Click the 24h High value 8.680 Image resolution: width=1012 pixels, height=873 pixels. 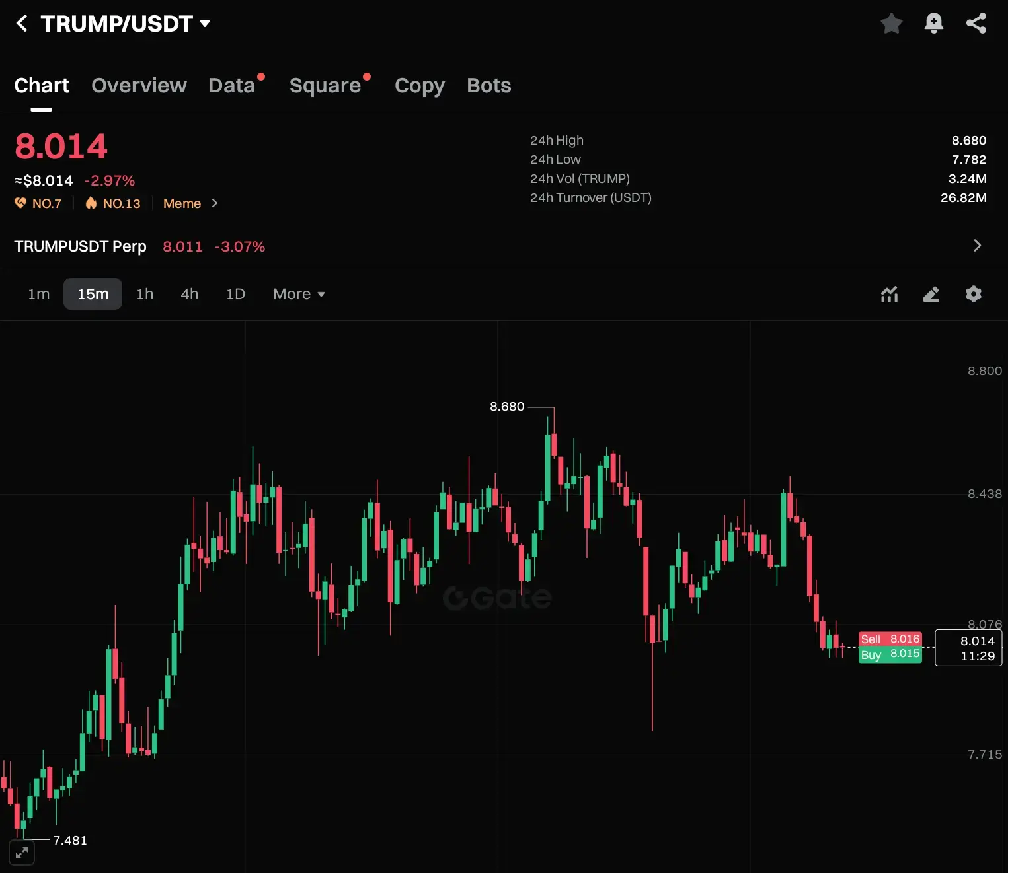click(969, 141)
